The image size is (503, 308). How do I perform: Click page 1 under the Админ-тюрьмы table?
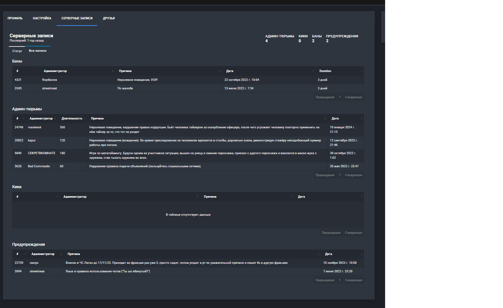[x=340, y=175]
